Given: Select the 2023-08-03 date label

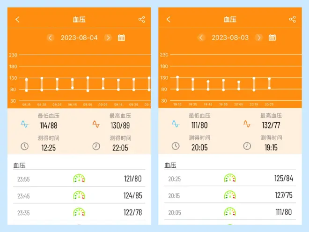Looking at the screenshot, I should (x=230, y=37).
